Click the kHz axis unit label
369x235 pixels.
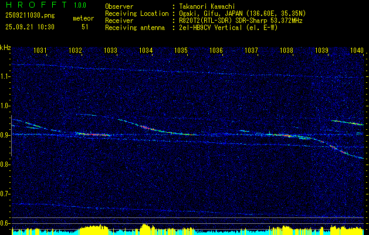coord(5,48)
